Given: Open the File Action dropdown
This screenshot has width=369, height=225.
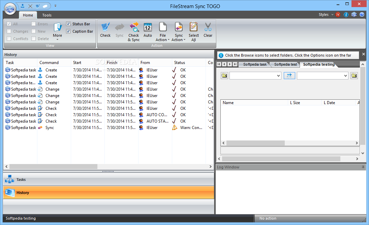Looking at the screenshot, I should (x=163, y=32).
